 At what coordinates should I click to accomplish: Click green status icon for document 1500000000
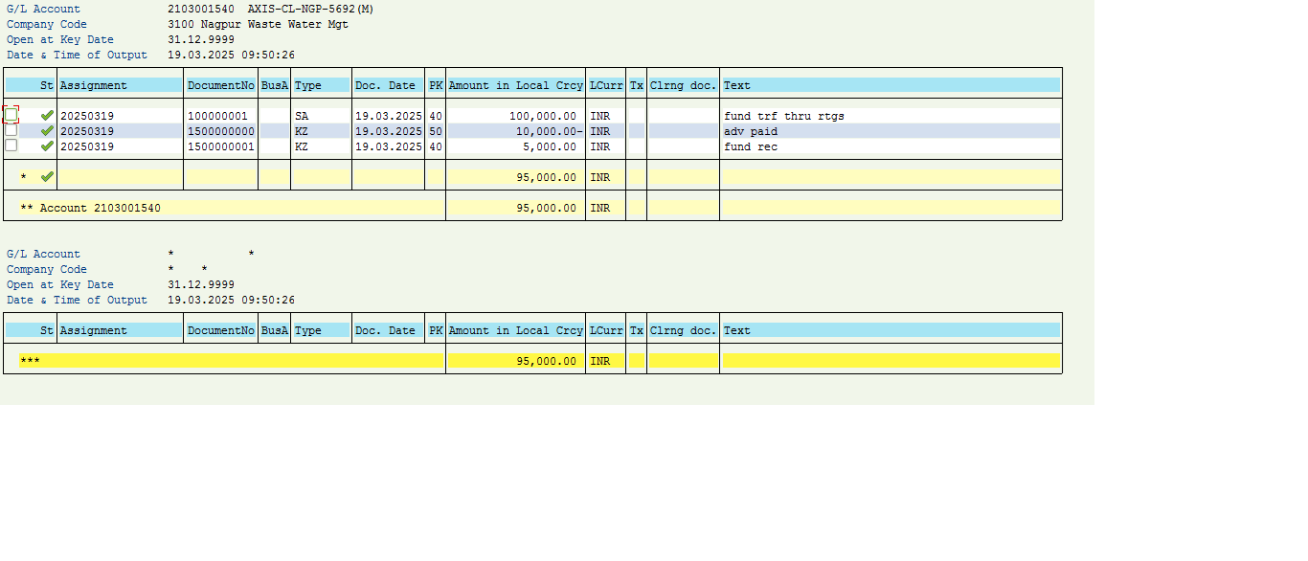point(47,131)
